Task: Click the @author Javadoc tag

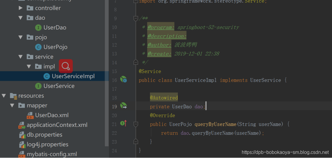Action: coord(160,45)
